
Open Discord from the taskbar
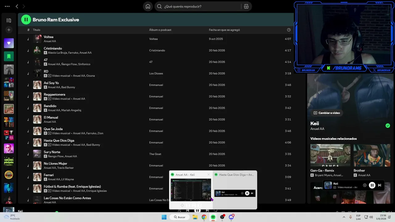tap(231, 217)
